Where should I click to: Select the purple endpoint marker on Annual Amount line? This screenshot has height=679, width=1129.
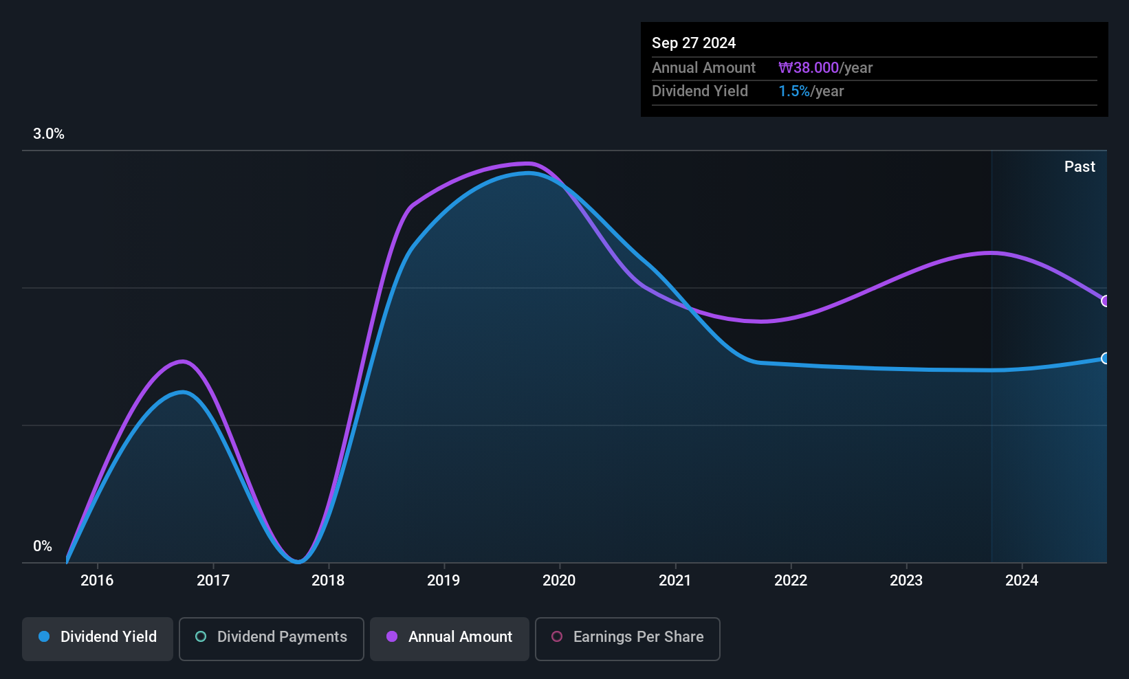pyautogui.click(x=1106, y=301)
